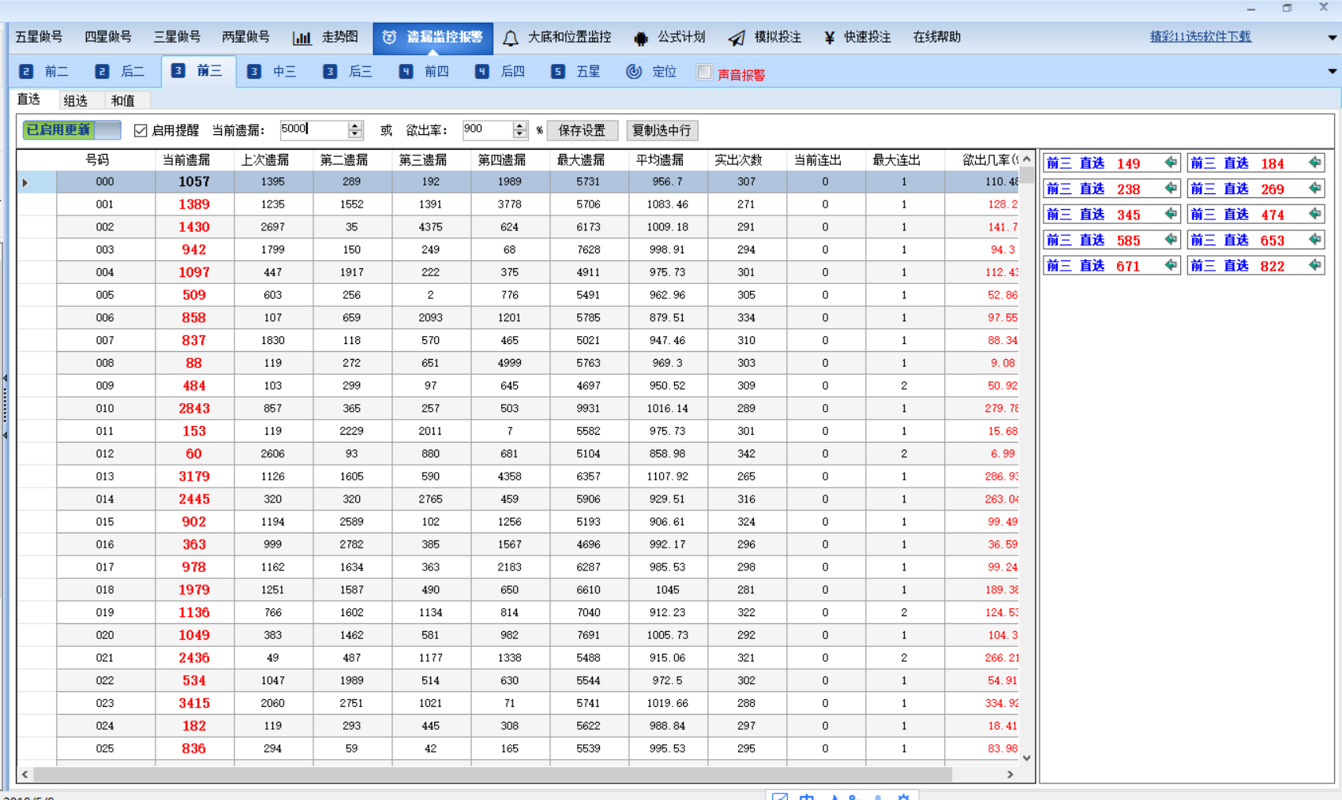Click the target icon beside 定位
Image resolution: width=1342 pixels, height=800 pixels.
[635, 71]
